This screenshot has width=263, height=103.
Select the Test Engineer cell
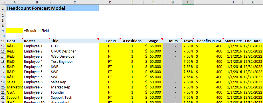pos(74,62)
